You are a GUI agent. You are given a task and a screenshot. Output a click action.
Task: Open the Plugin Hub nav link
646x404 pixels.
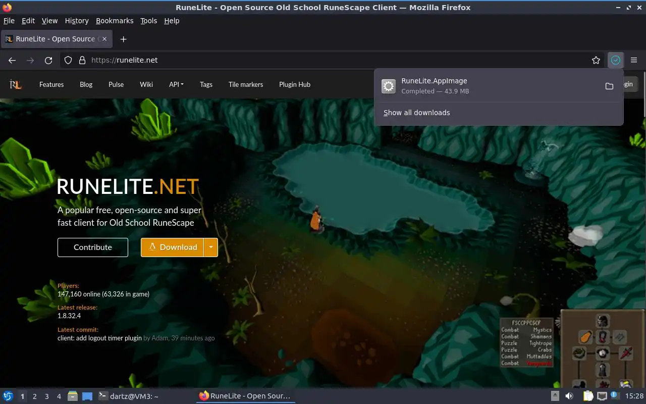click(295, 84)
